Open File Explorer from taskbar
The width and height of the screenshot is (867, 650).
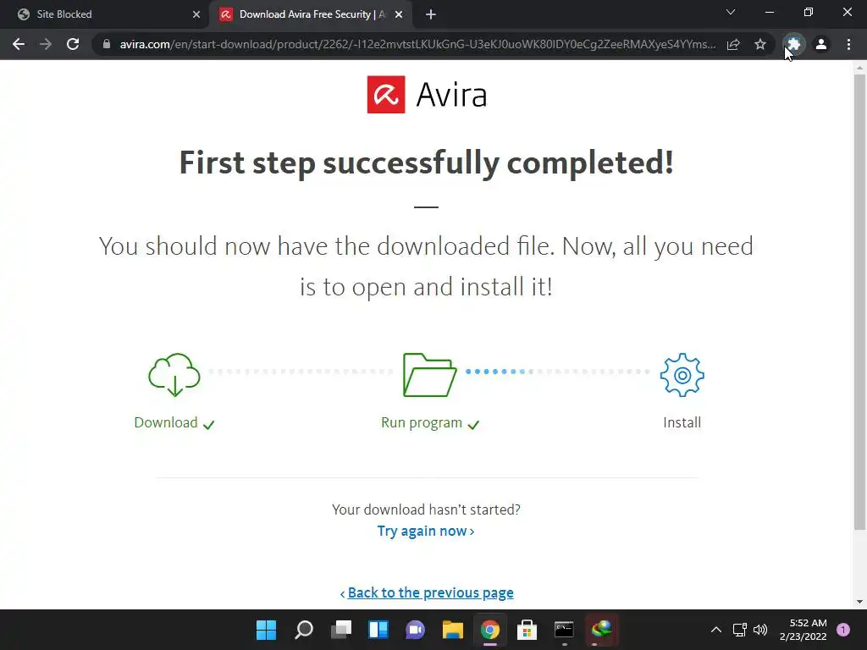click(453, 629)
